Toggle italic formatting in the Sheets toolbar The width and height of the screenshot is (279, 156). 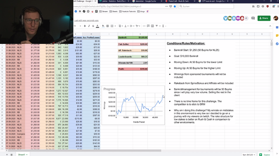tap(89, 26)
